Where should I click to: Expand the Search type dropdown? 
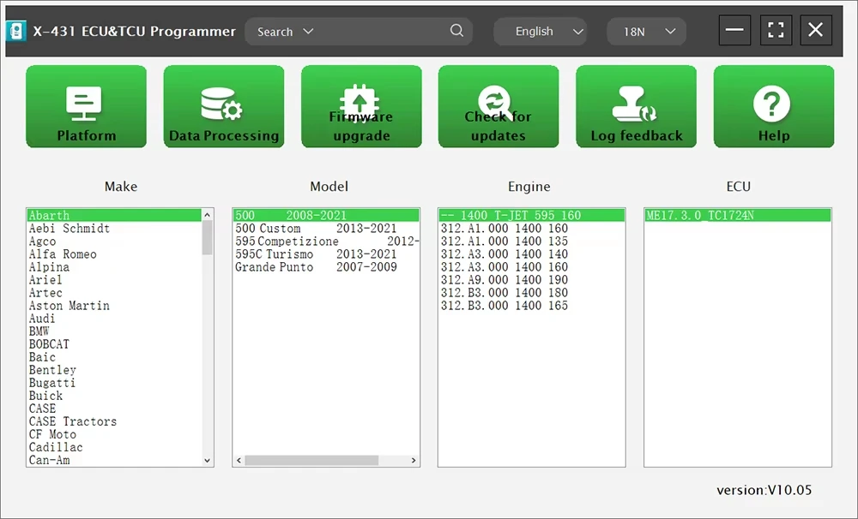[x=286, y=32]
